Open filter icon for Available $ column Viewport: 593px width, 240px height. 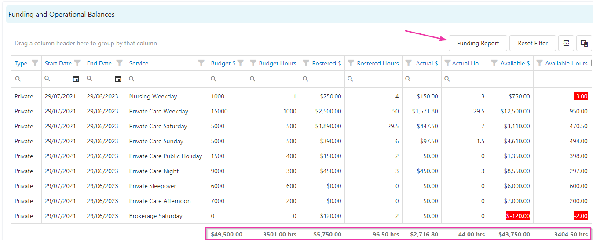tap(494, 63)
